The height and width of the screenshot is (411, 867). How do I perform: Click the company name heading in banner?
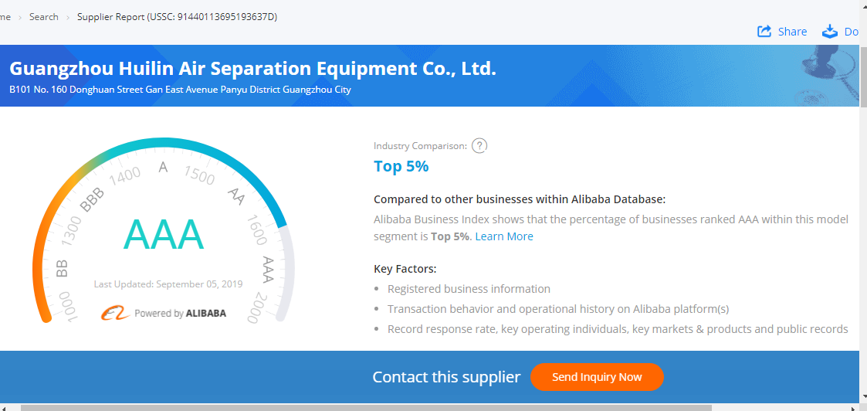pyautogui.click(x=252, y=69)
